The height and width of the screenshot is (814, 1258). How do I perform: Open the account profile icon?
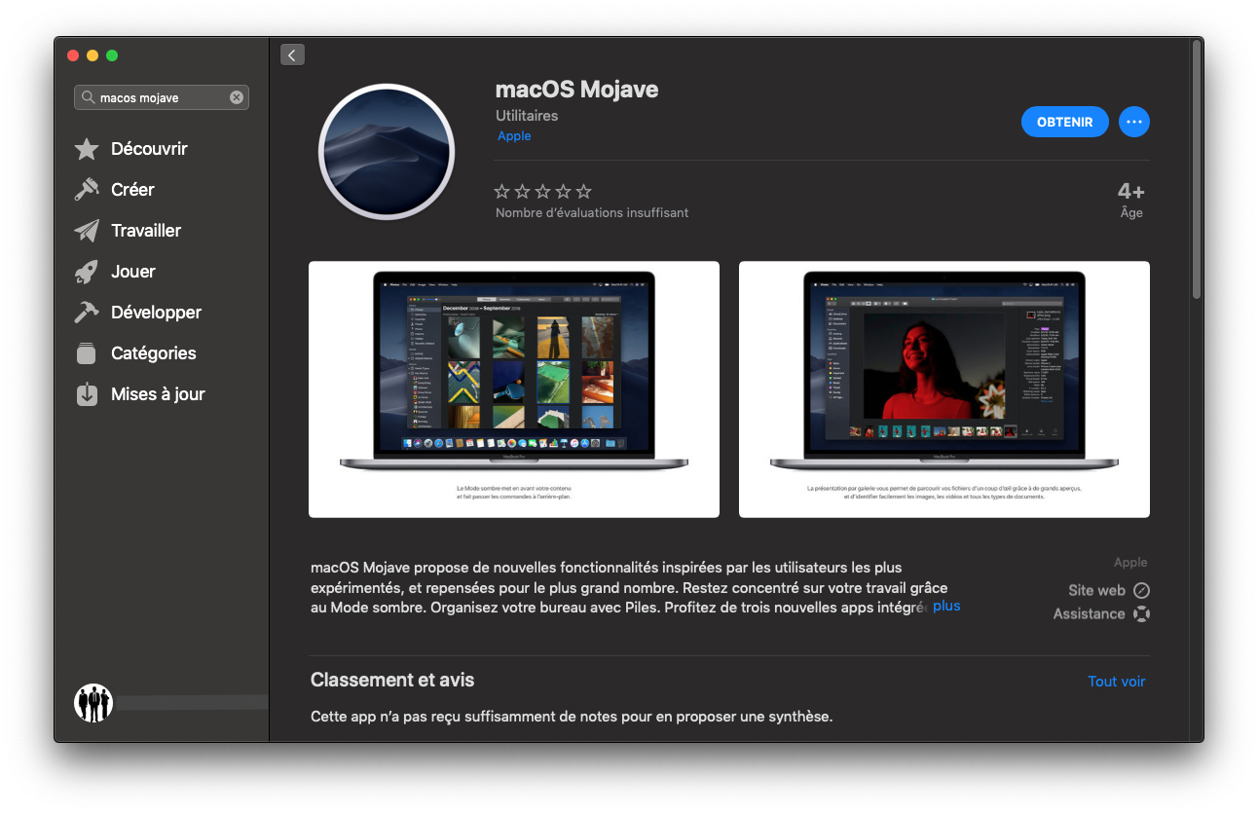(93, 701)
